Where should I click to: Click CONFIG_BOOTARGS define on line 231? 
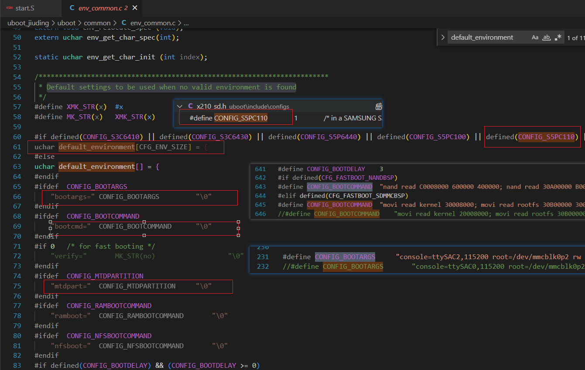coord(345,257)
